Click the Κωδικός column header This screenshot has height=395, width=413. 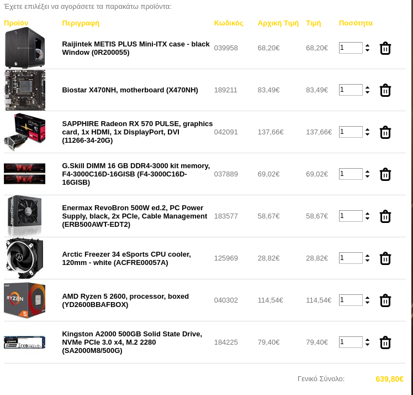[229, 23]
